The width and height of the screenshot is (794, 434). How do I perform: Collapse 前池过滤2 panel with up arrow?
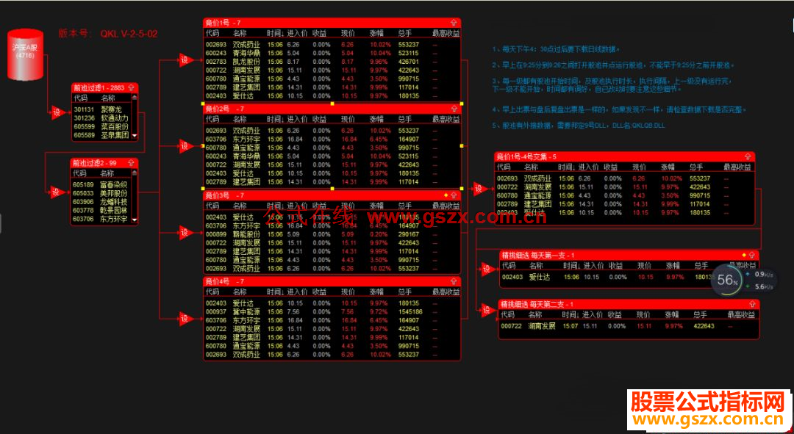[132, 163]
